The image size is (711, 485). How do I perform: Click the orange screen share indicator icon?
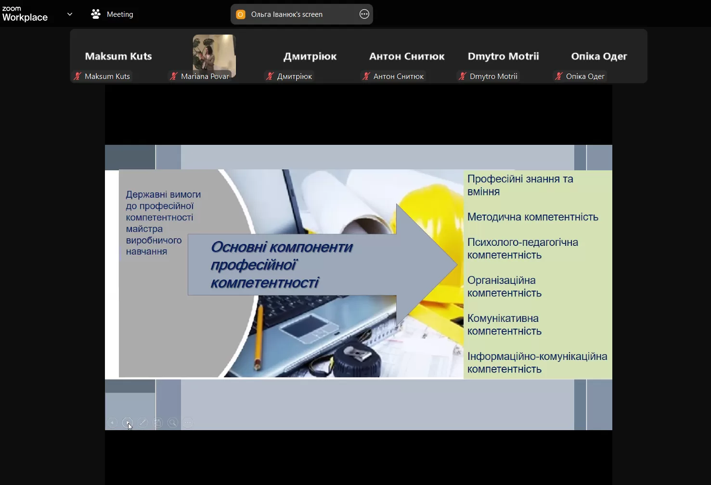pos(241,14)
